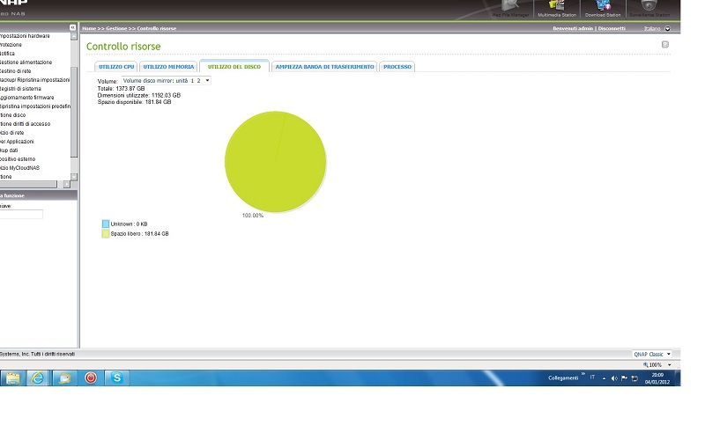Screen dimensions: 705x440
Task: Open Aggiornamento firmware in sidebar
Action: pyautogui.click(x=28, y=98)
